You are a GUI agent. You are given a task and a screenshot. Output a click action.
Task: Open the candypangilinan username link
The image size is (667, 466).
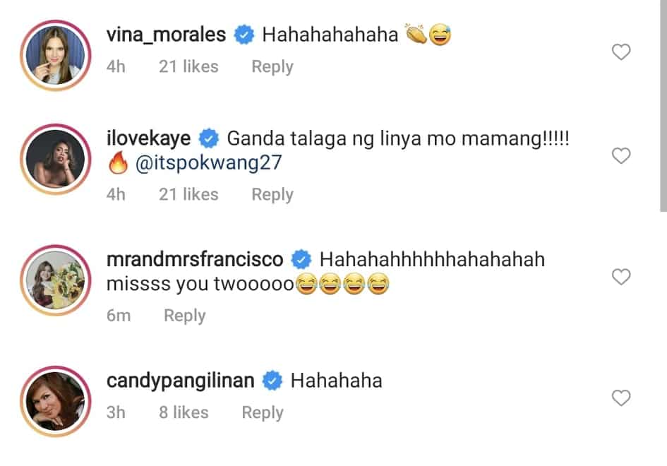coord(181,381)
